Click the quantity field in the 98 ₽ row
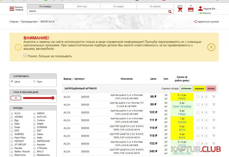 (202, 97)
